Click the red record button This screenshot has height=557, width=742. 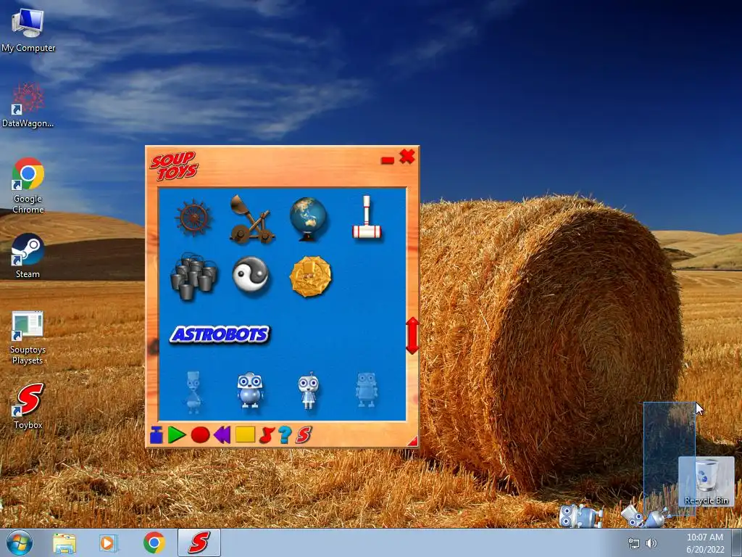200,435
